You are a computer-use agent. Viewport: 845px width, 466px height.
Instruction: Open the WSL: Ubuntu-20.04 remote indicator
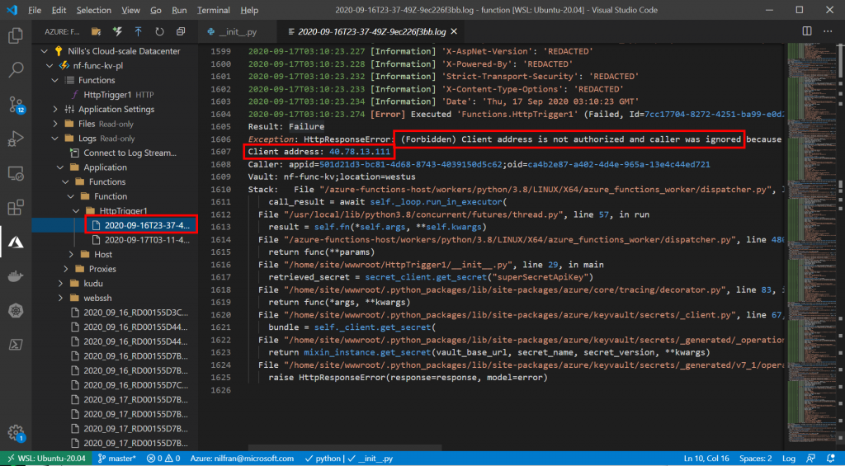coord(45,459)
